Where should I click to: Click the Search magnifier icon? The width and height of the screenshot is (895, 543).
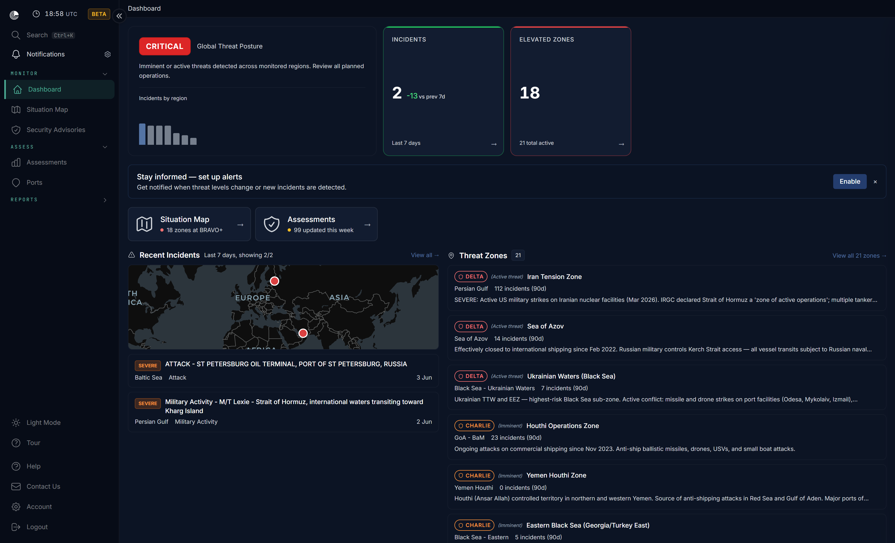tap(16, 35)
